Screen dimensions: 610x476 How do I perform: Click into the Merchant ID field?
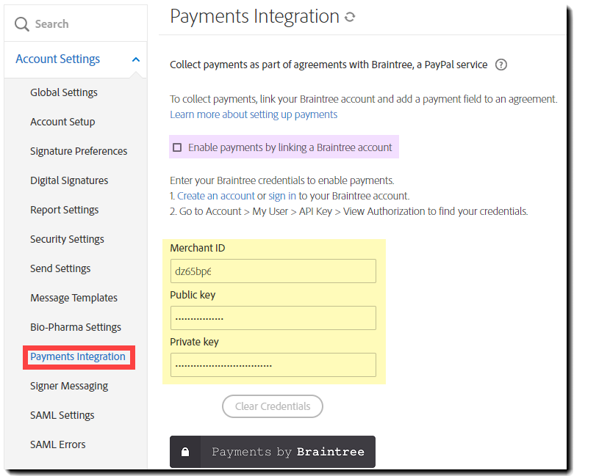coord(273,271)
